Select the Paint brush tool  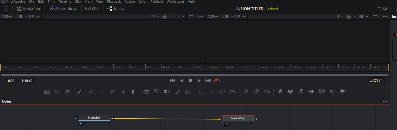(78, 92)
